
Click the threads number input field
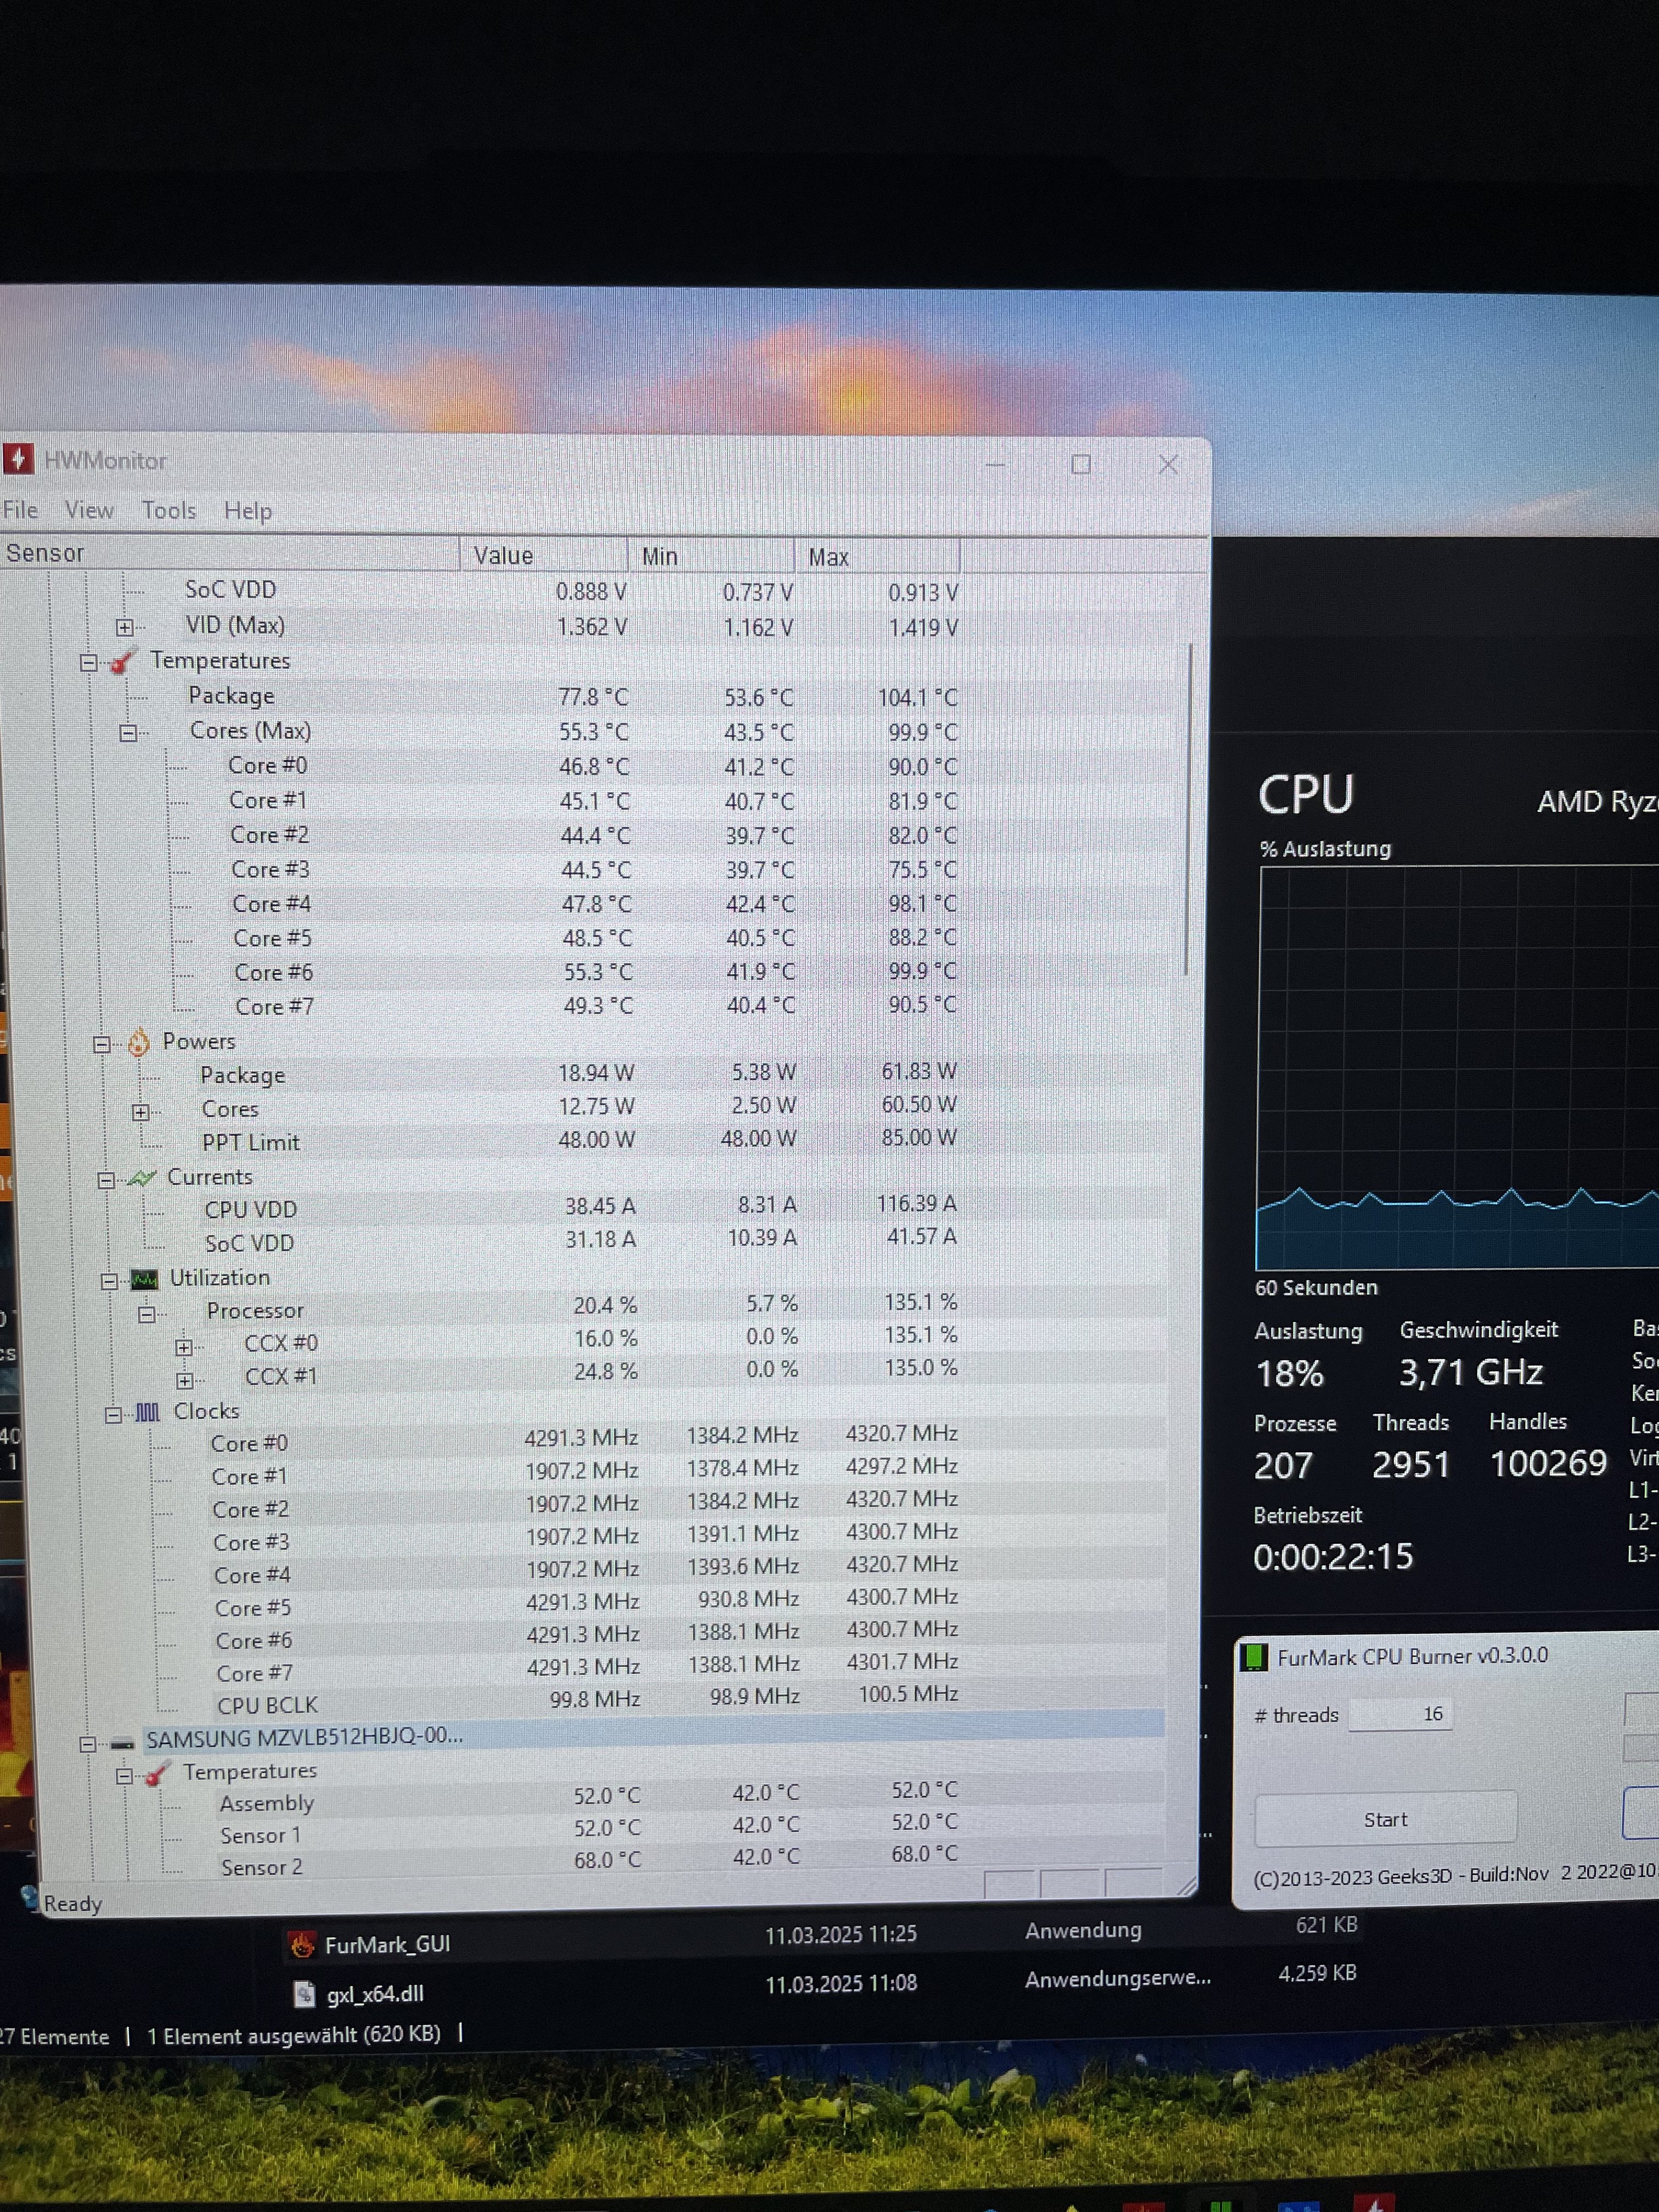click(x=1399, y=1714)
